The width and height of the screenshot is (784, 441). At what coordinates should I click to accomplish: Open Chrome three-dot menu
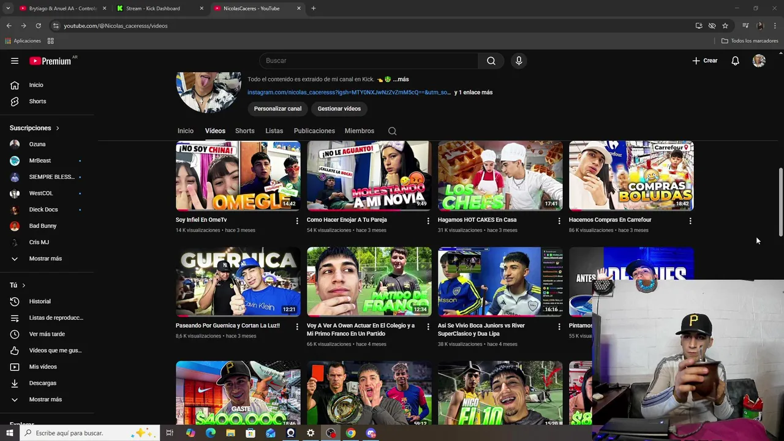point(775,26)
